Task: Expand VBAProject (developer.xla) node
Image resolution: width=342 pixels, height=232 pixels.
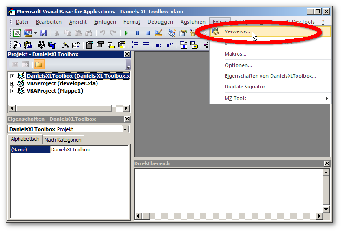Action: pyautogui.click(x=12, y=83)
